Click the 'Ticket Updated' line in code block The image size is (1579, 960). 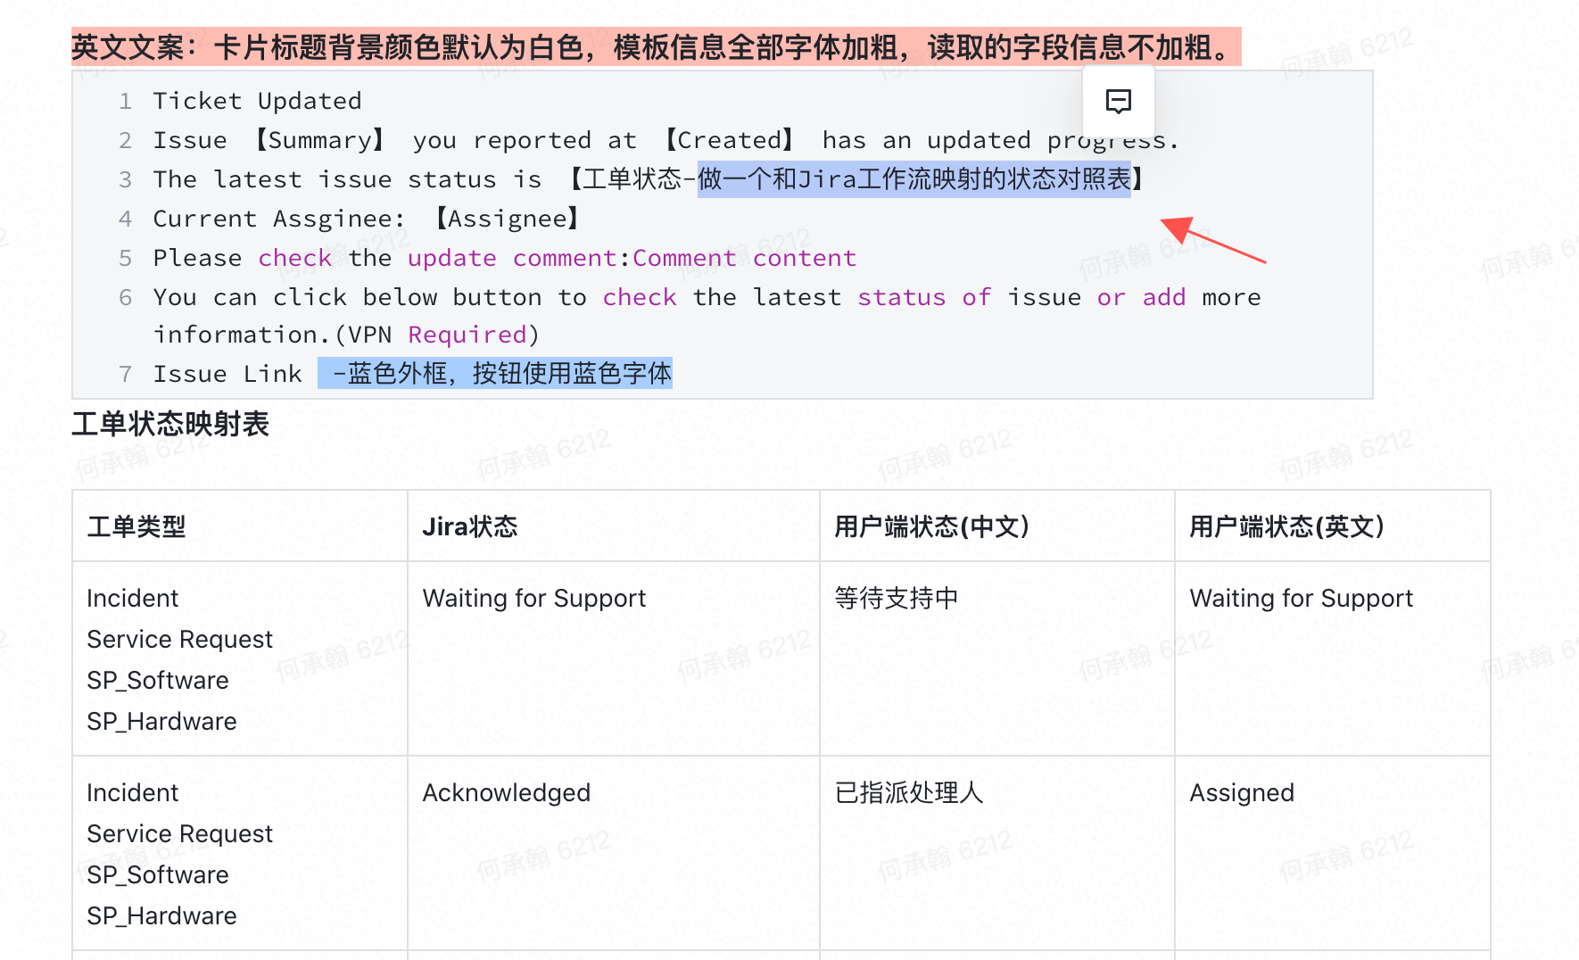(x=257, y=101)
